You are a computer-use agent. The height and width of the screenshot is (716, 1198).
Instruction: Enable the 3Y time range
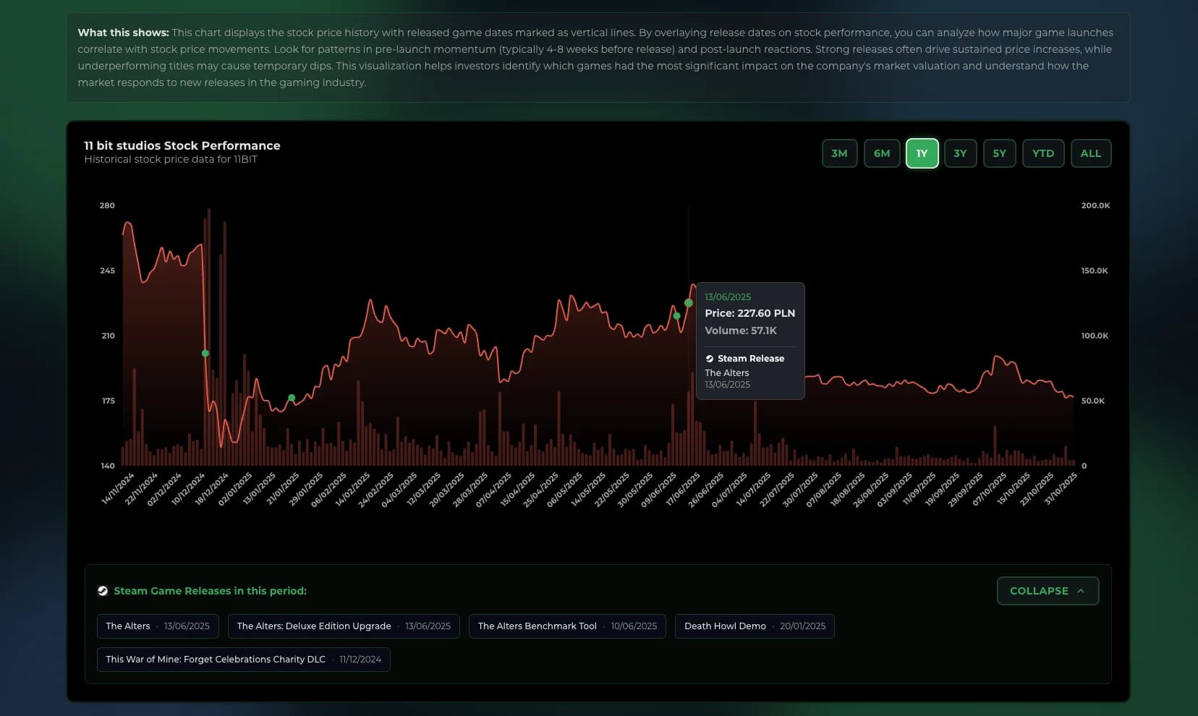click(960, 153)
